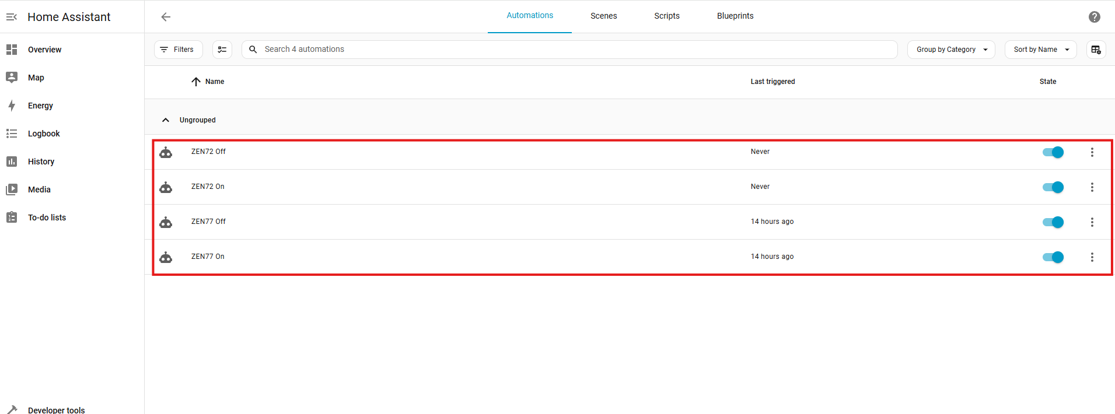Open Overview dashboard icon in sidebar
1115x414 pixels.
tap(12, 50)
